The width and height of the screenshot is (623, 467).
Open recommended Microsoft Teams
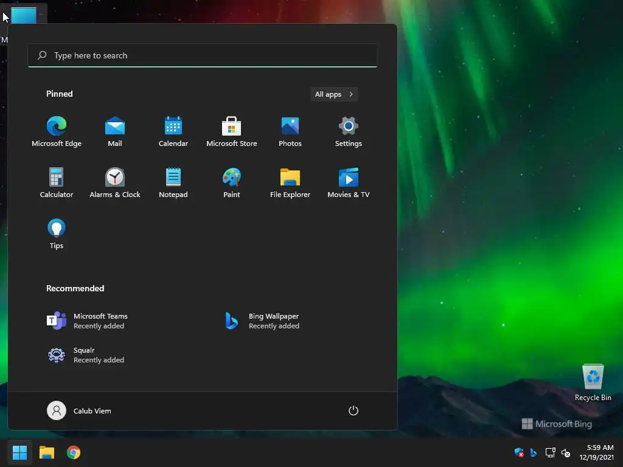coord(88,321)
